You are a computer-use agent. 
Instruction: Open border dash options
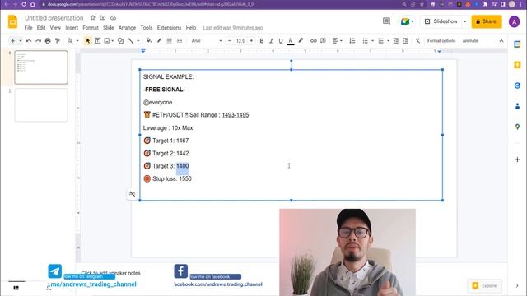pos(180,41)
